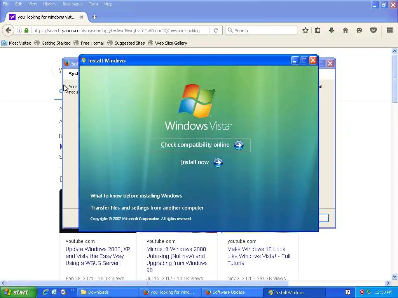Close the Yahoo search tab
This screenshot has height=298, width=398.
click(x=82, y=17)
